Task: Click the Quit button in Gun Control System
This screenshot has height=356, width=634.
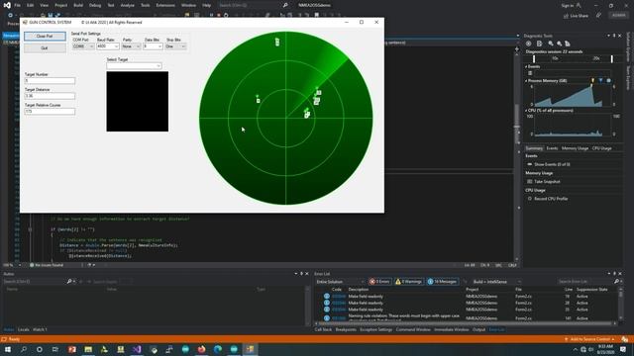Action: pyautogui.click(x=45, y=48)
